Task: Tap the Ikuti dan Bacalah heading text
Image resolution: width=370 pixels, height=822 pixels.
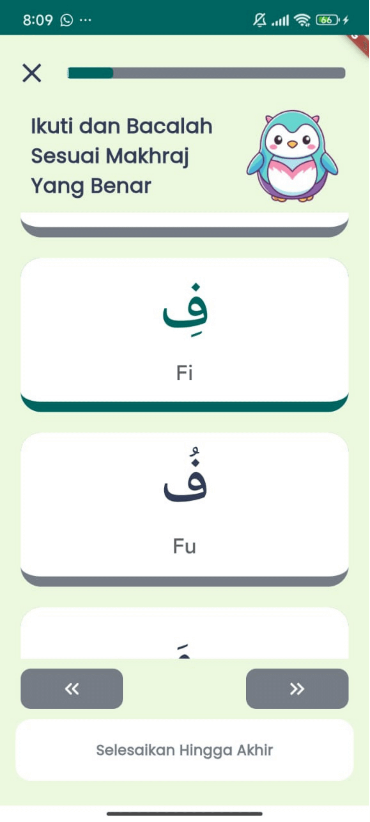Action: coord(121,156)
